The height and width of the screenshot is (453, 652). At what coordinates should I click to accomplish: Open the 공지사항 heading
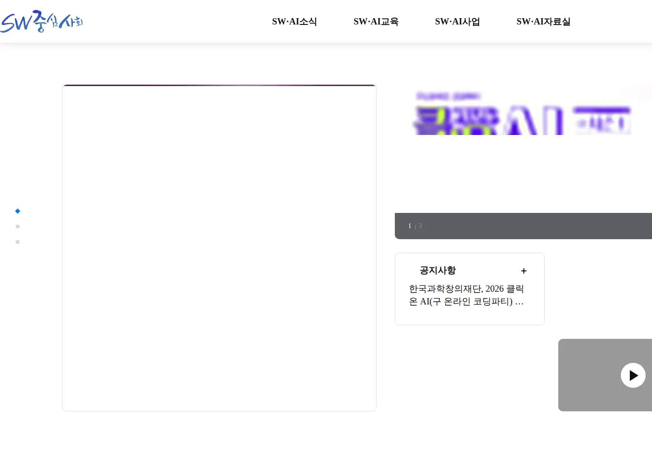point(438,270)
